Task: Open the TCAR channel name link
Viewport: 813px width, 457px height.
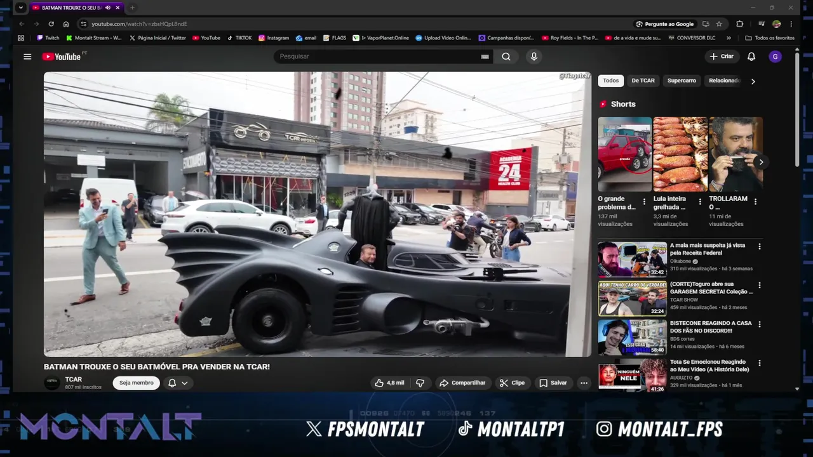Action: (74, 380)
